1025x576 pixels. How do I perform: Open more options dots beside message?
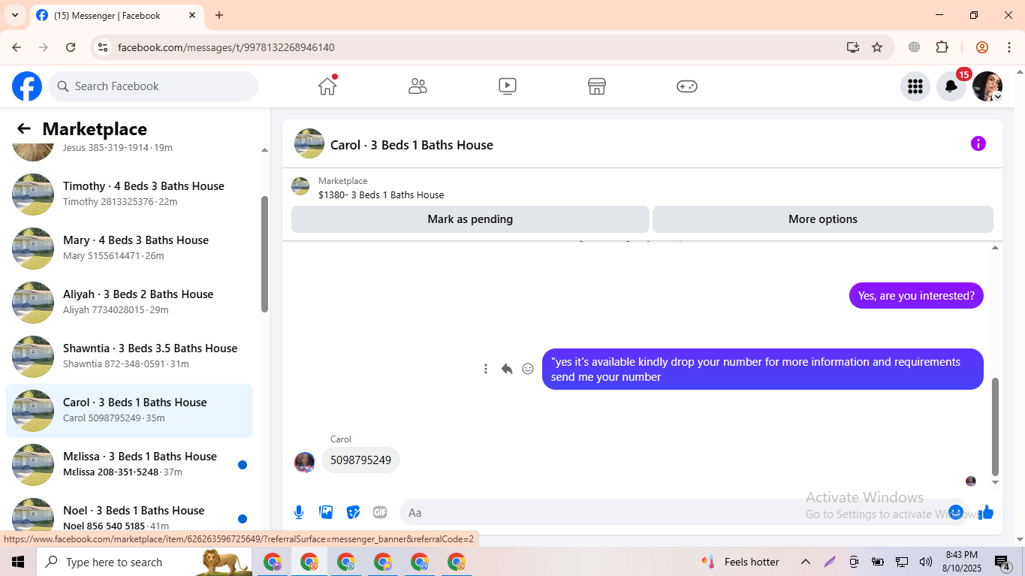486,369
